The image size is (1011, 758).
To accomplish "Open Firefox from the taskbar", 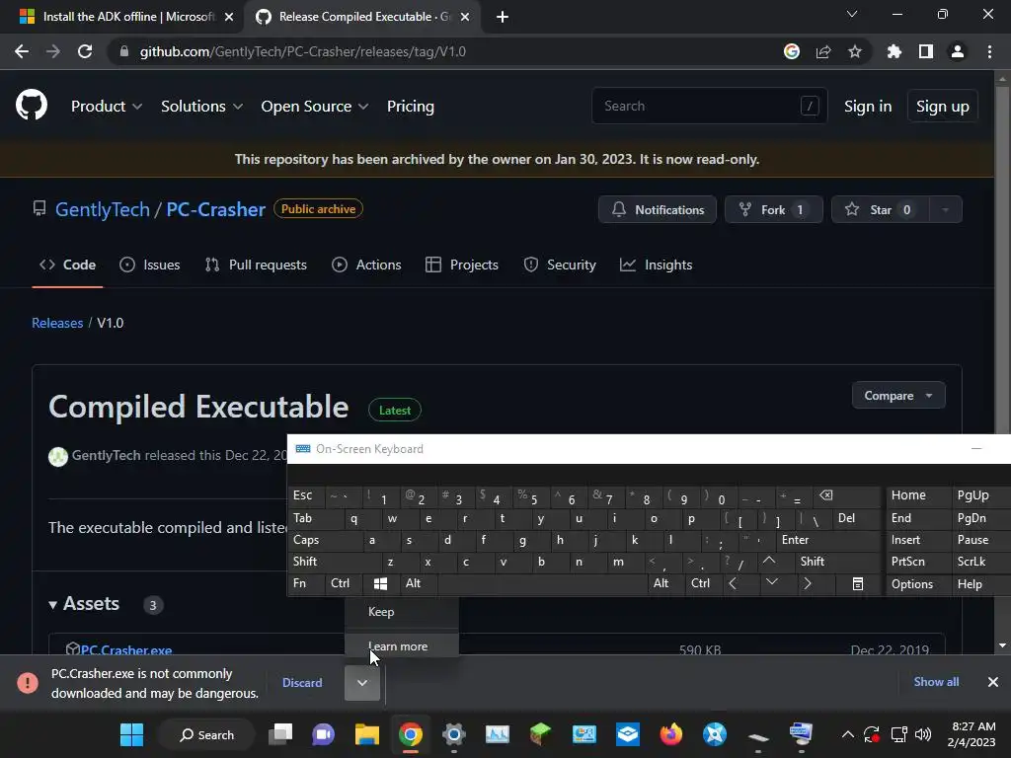I will pyautogui.click(x=671, y=734).
